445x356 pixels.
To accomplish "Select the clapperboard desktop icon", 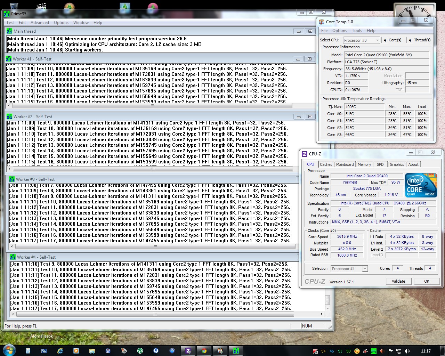I will pos(41,6).
